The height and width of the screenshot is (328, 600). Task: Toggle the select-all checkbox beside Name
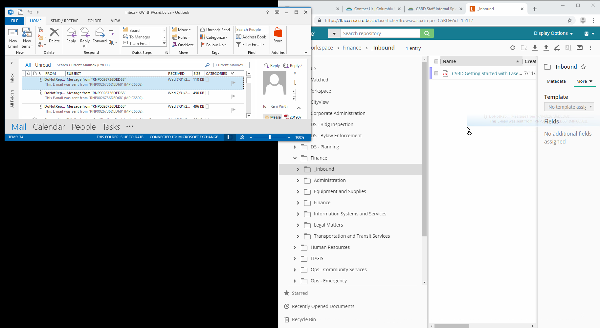pos(436,61)
